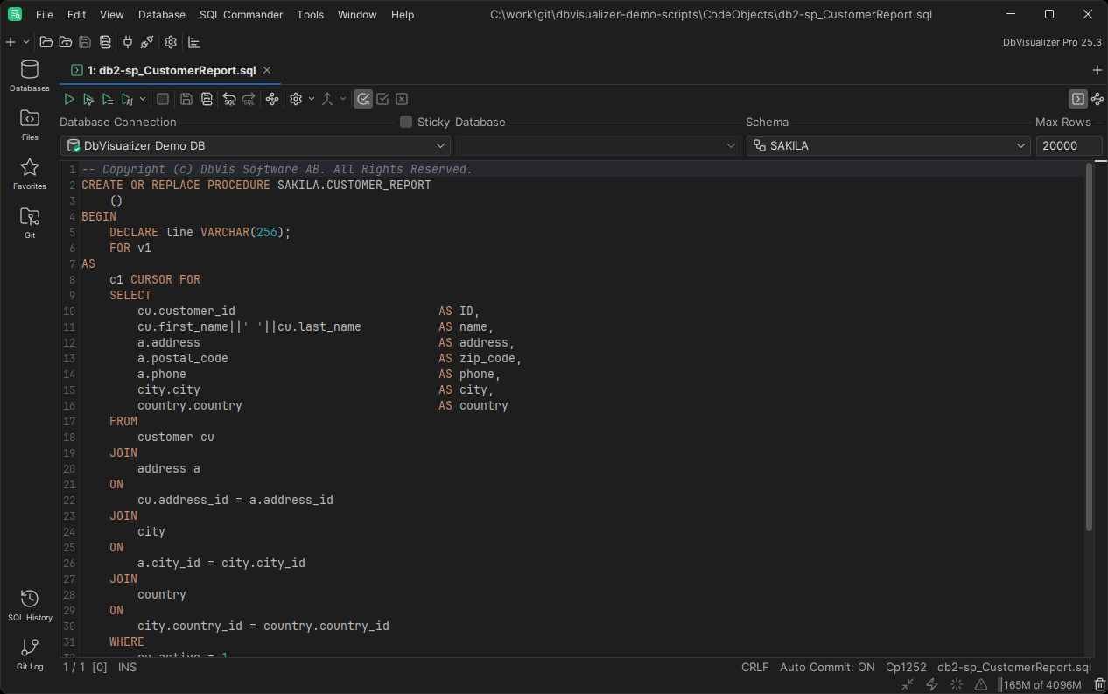Open the Favorites sidebar panel
The image size is (1108, 694).
(29, 173)
